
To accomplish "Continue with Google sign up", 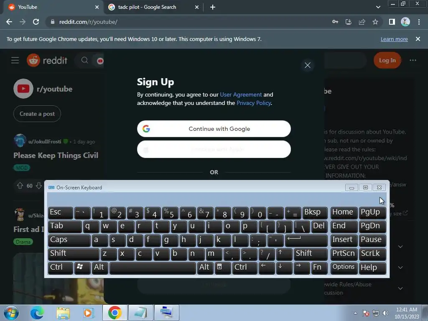I will [x=214, y=129].
